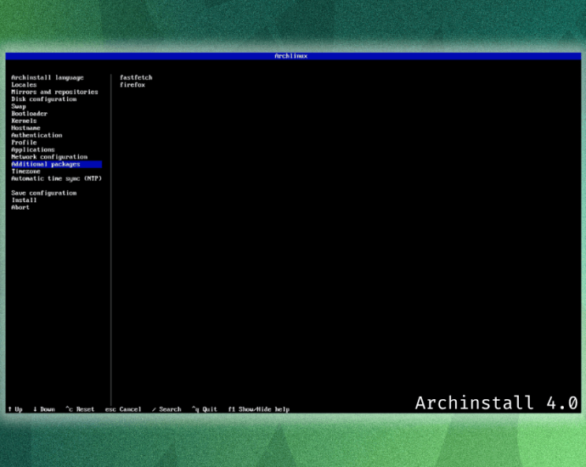Click the ^q Quit hint

pyautogui.click(x=205, y=409)
